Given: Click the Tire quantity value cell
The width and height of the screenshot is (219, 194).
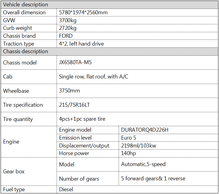Looking at the screenshot, I should coord(82,119).
